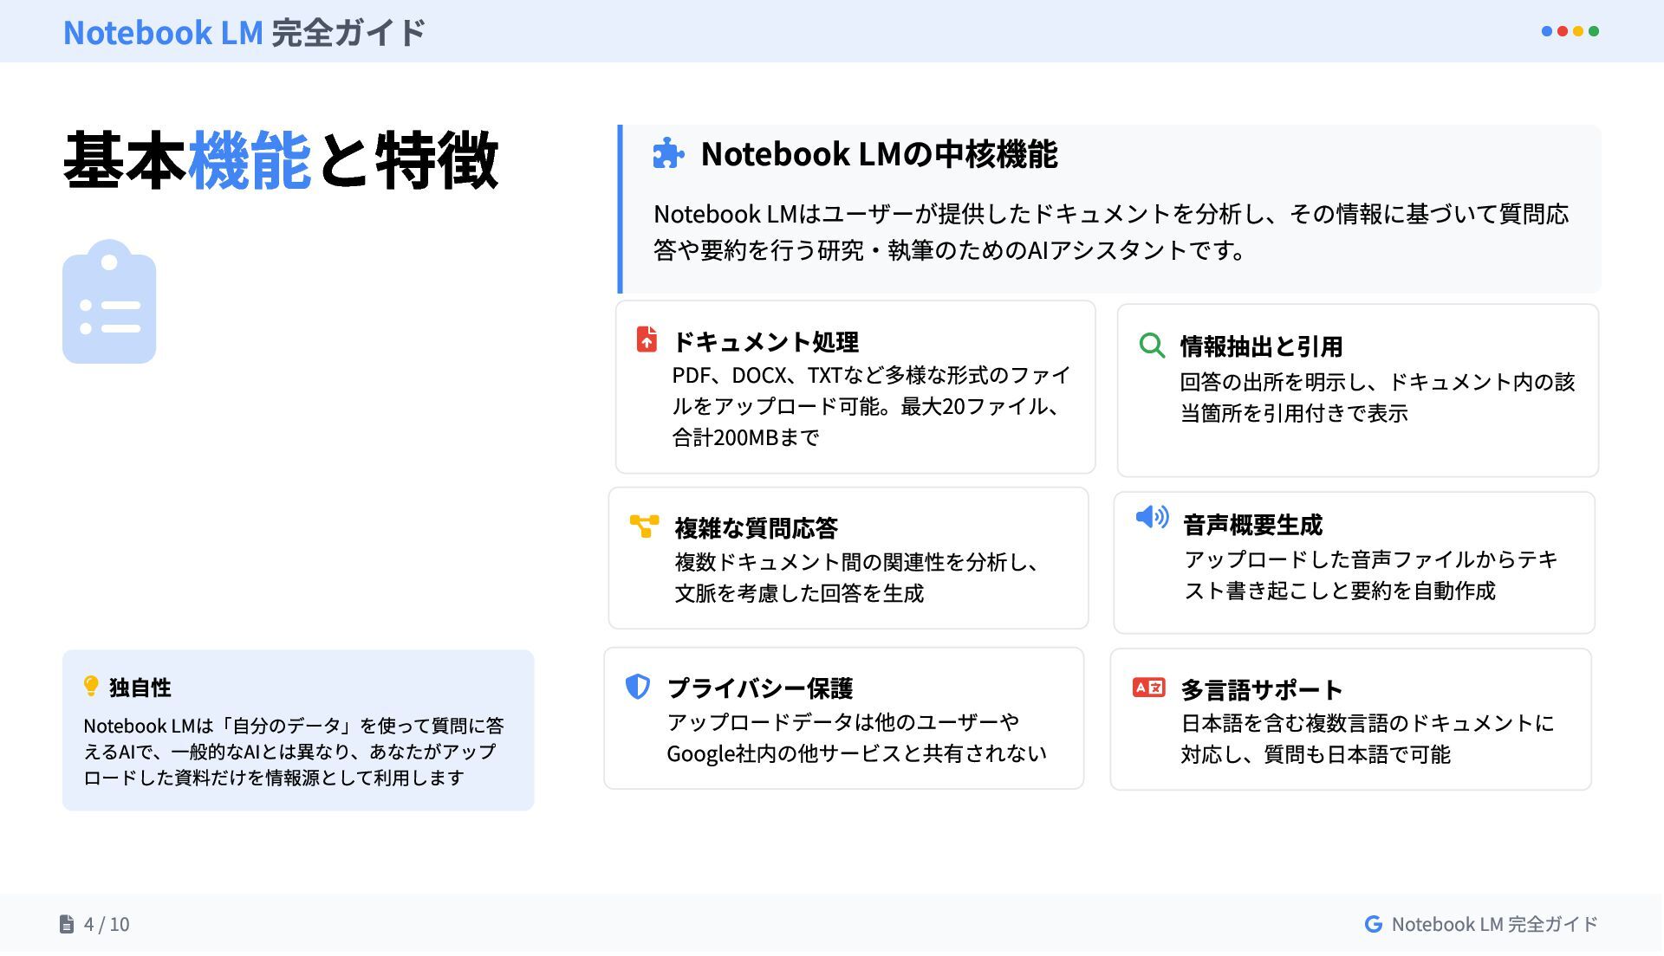Click the Notebook LM 完全ガイド header title
This screenshot has width=1664, height=956.
click(244, 32)
